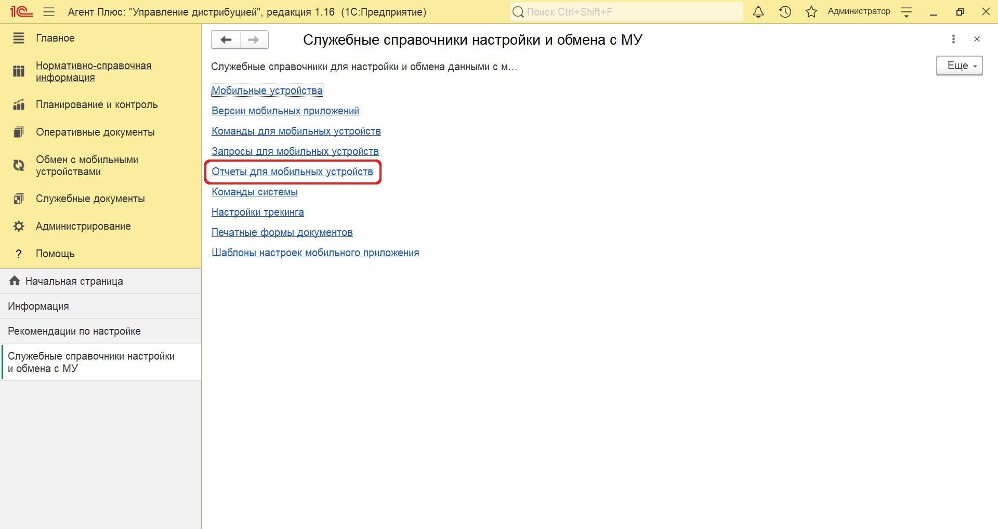This screenshot has height=529, width=998.
Task: Open the Мобильные устройства link
Action: click(267, 90)
